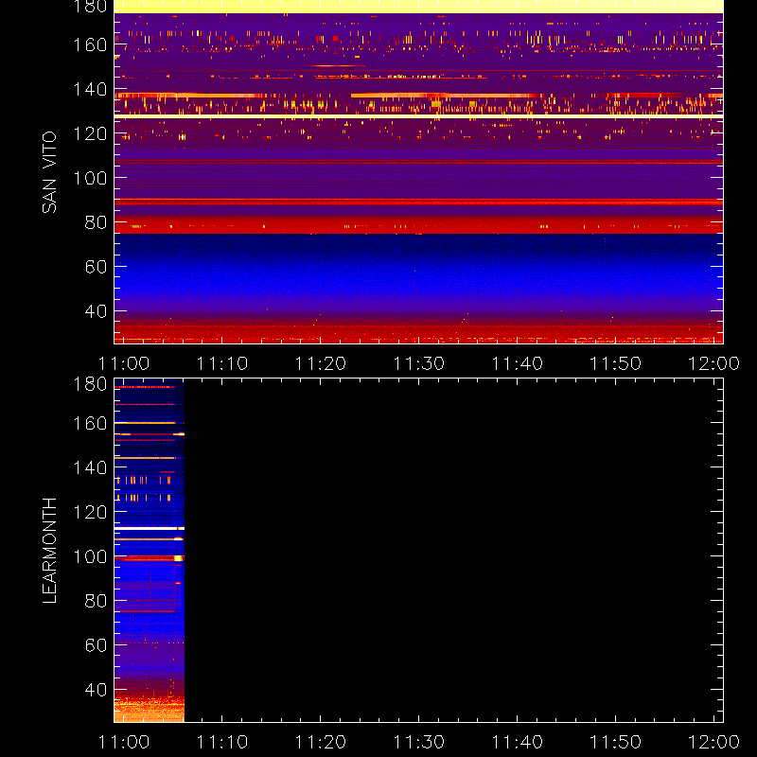This screenshot has width=757, height=757.
Task: Pick the 120 label on the Learmonth axis
Action: [x=90, y=512]
